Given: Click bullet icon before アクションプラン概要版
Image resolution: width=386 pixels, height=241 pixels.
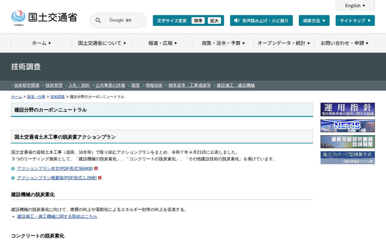Looking at the screenshot, I should tap(13, 178).
